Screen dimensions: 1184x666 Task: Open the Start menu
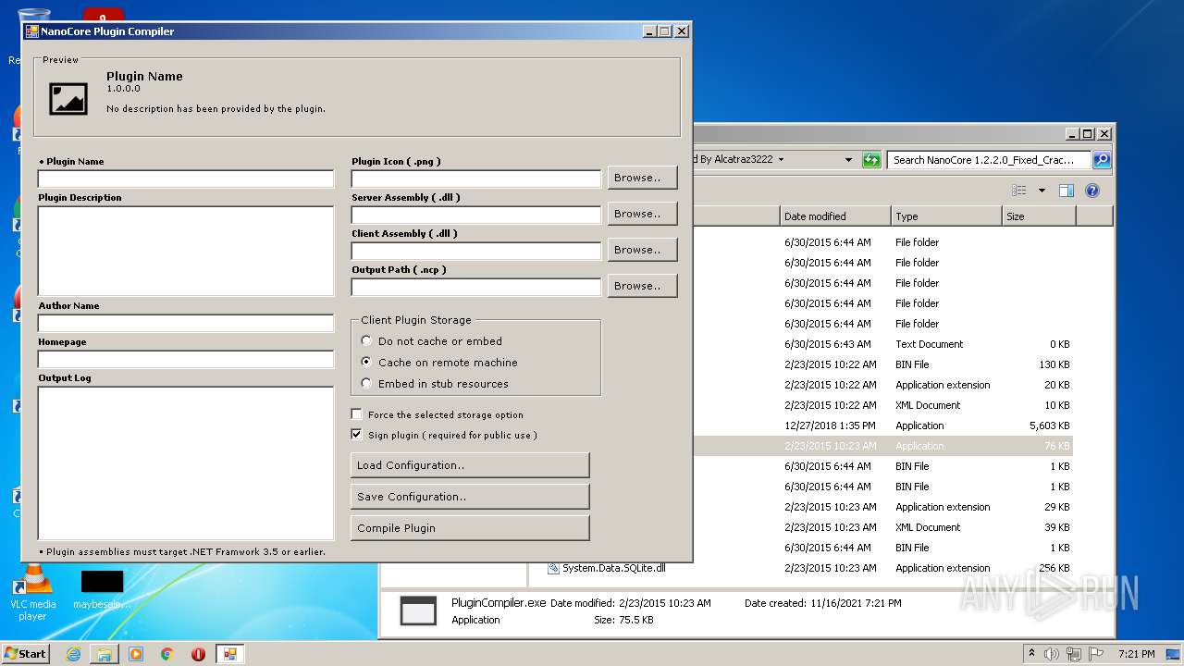[26, 654]
